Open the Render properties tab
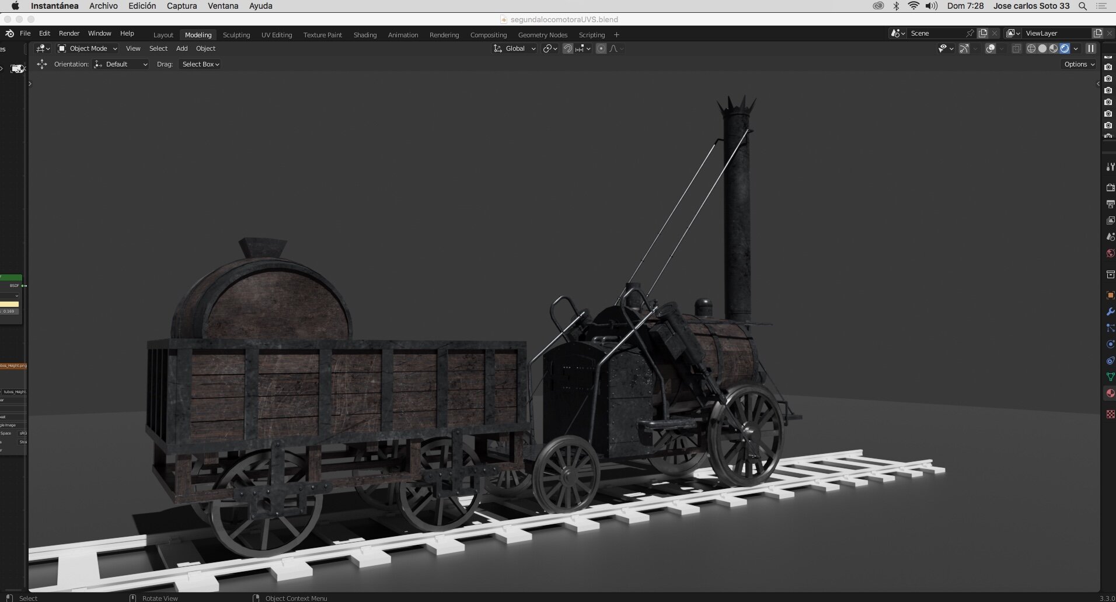The height and width of the screenshot is (602, 1116). pyautogui.click(x=1110, y=188)
